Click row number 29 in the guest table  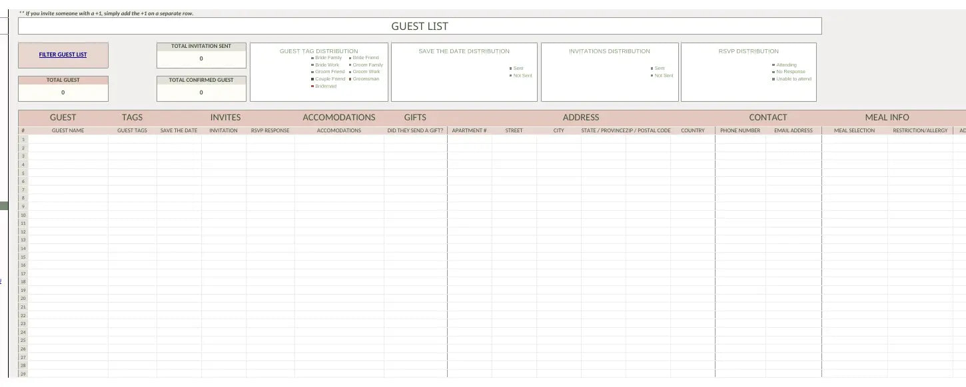23,374
